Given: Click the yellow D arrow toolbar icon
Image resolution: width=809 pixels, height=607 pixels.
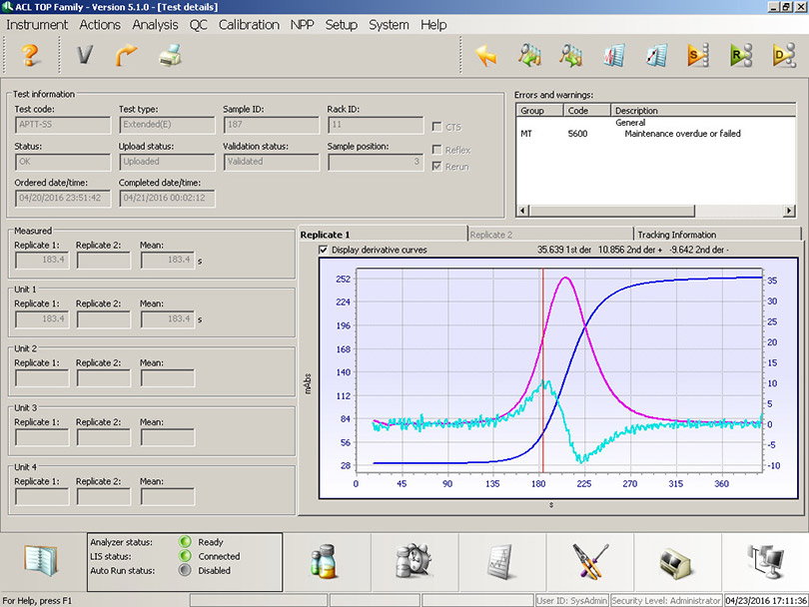Looking at the screenshot, I should click(784, 55).
